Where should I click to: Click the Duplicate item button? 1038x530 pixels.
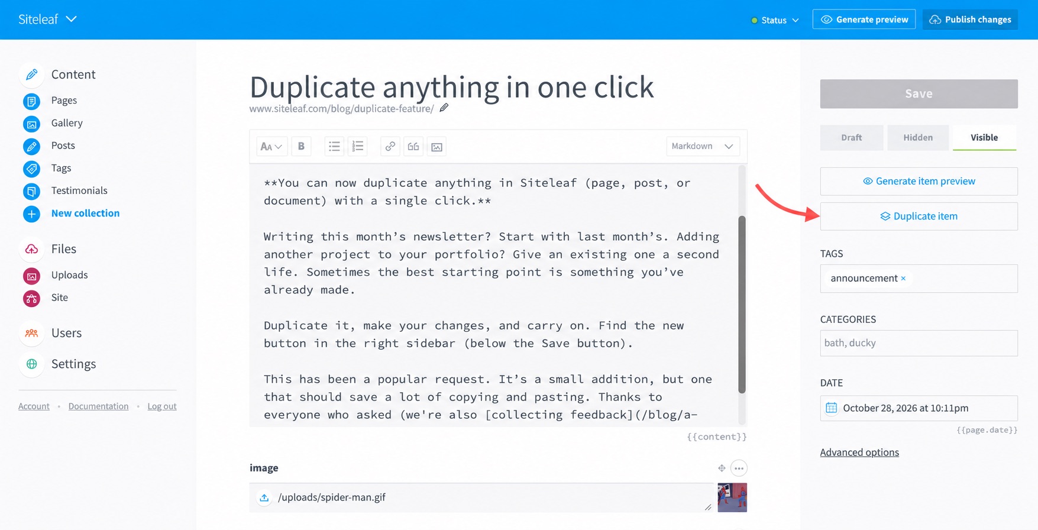tap(919, 216)
